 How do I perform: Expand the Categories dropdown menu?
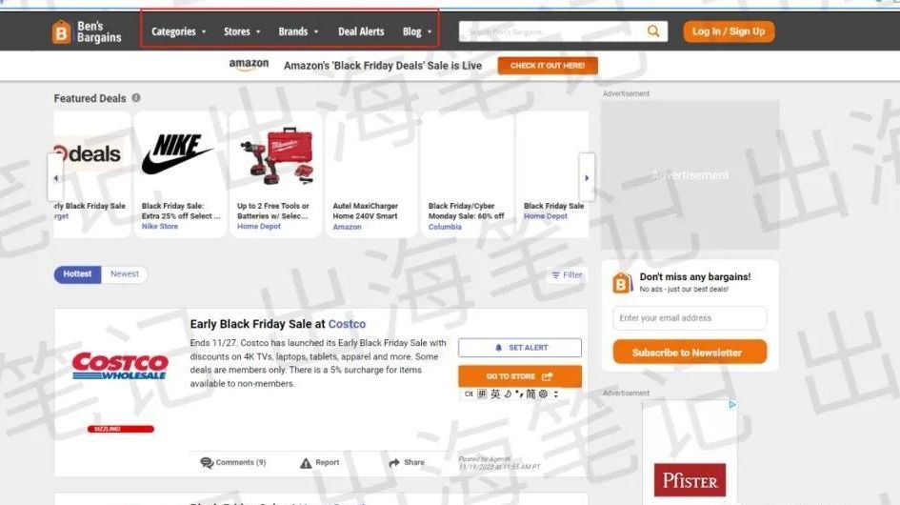coord(178,31)
